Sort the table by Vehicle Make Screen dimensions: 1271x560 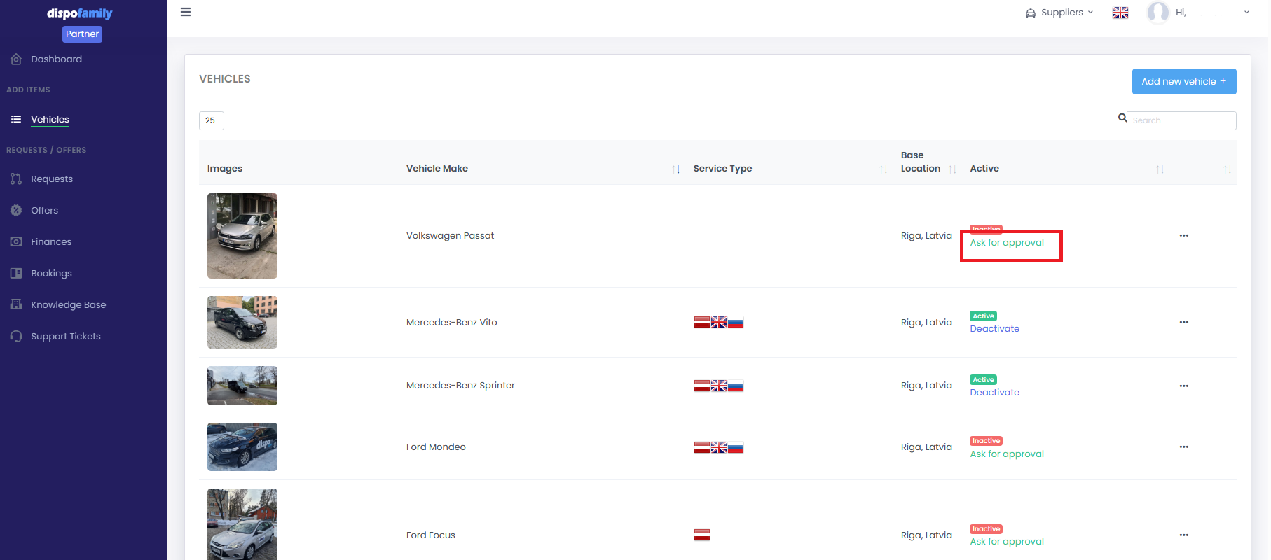(676, 169)
